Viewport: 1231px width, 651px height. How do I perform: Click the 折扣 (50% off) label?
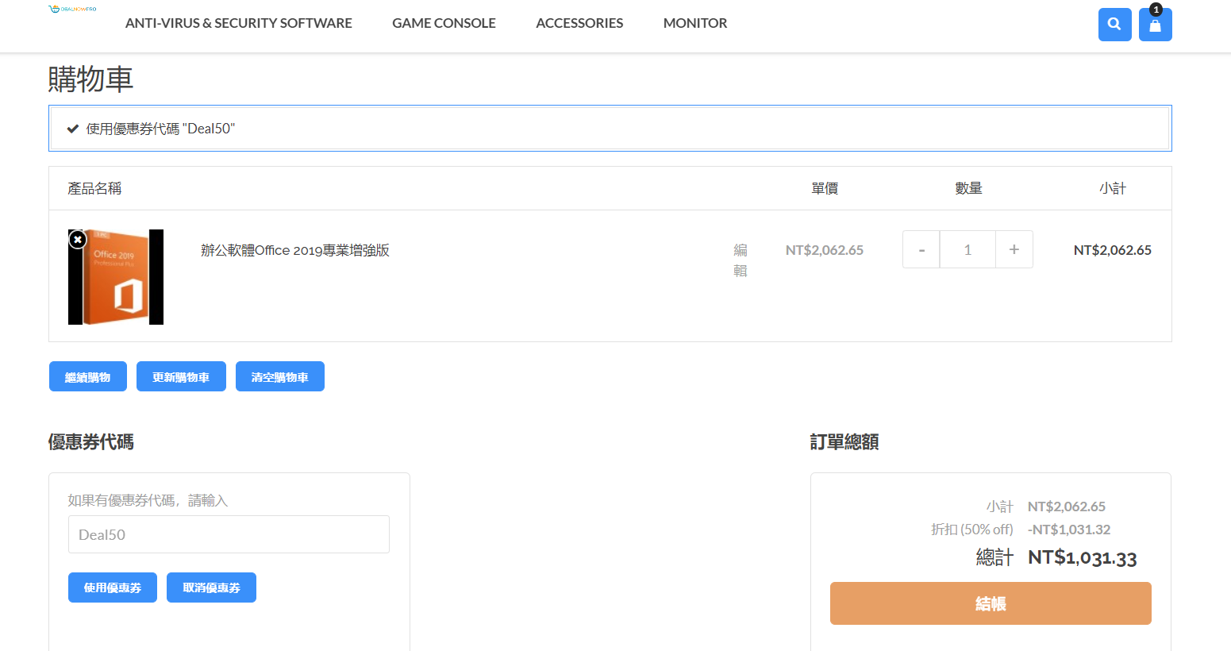pos(972,530)
